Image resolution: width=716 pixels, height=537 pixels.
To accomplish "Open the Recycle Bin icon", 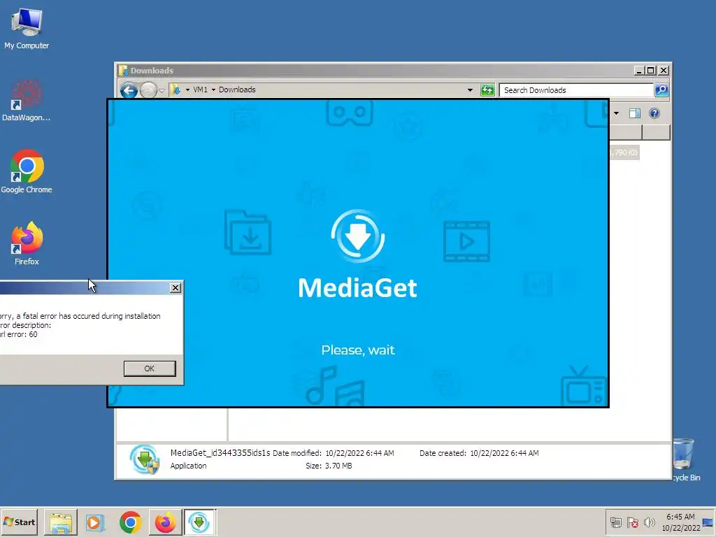I will click(684, 459).
